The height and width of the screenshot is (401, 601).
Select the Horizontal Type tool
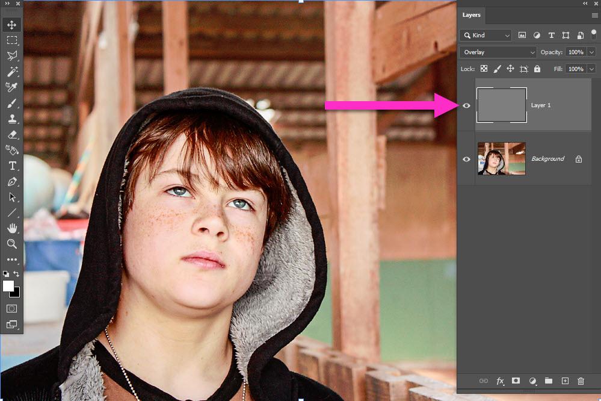(11, 166)
